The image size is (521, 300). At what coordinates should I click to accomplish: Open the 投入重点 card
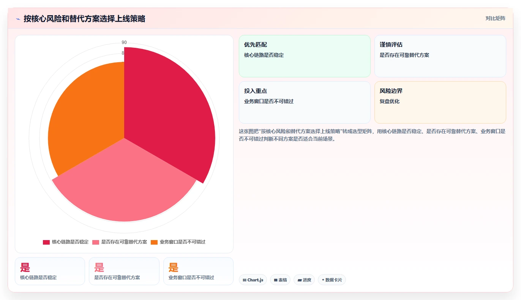tap(305, 102)
